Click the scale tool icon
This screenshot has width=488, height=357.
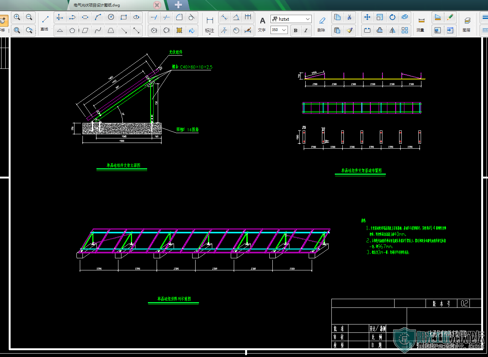click(379, 17)
